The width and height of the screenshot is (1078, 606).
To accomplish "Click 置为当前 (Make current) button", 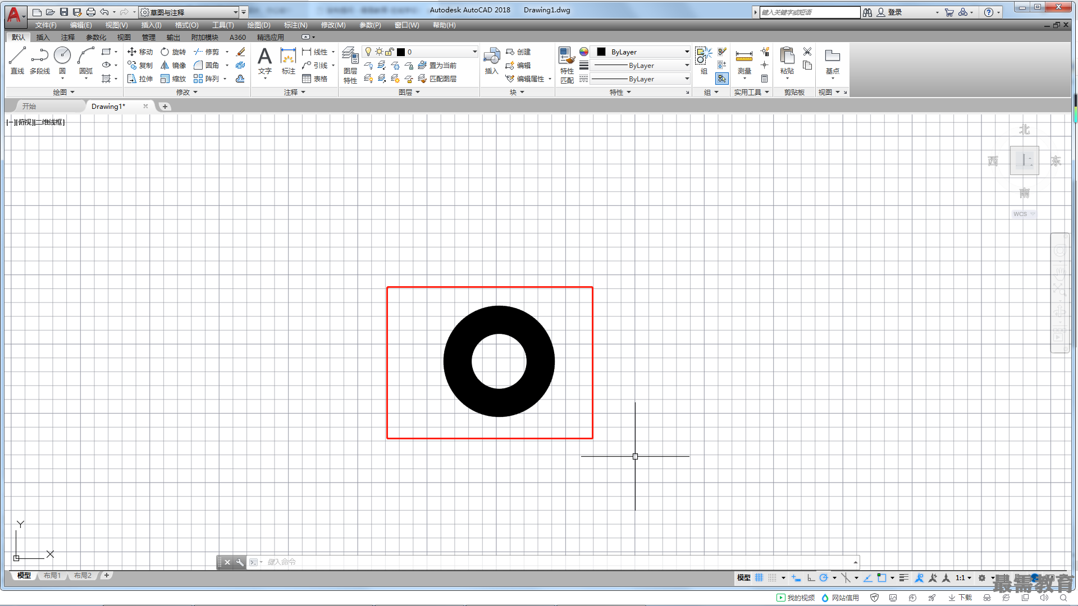I will coord(437,65).
